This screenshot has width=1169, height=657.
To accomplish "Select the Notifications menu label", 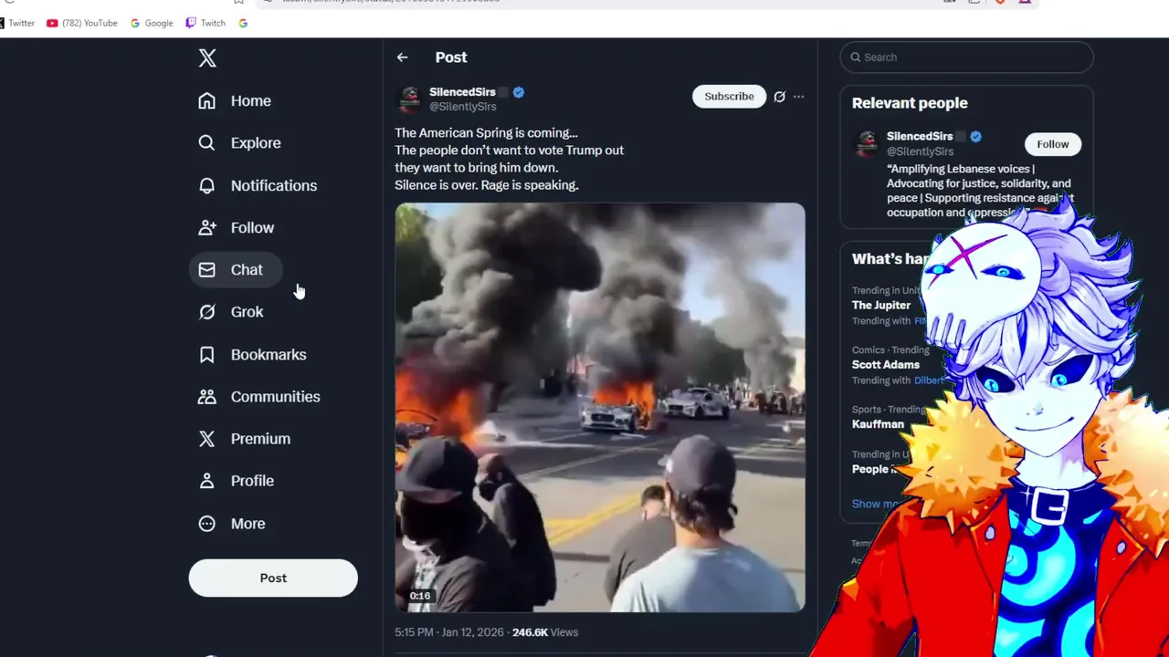I will [274, 185].
